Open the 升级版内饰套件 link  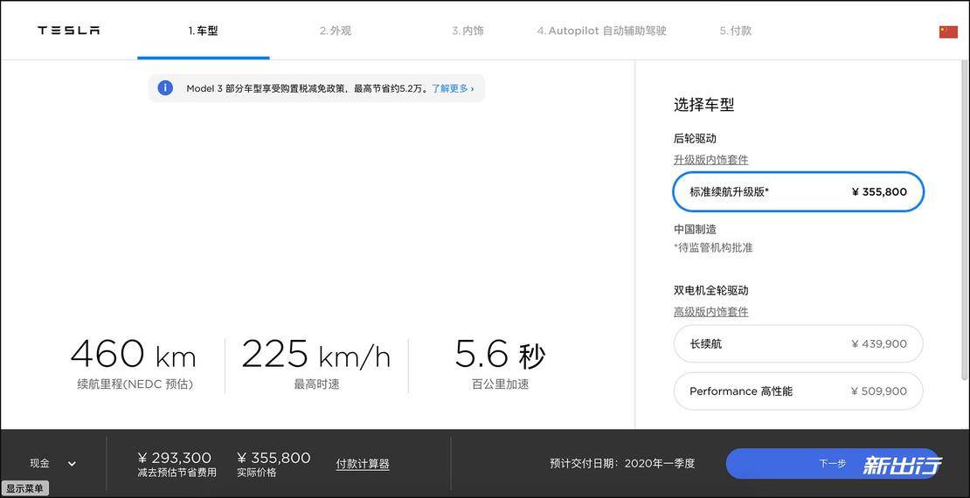point(710,160)
